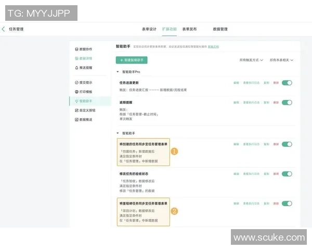This screenshot has width=312, height=250.
Task: Click 复制 for 任务进度更新
Action: (266, 83)
